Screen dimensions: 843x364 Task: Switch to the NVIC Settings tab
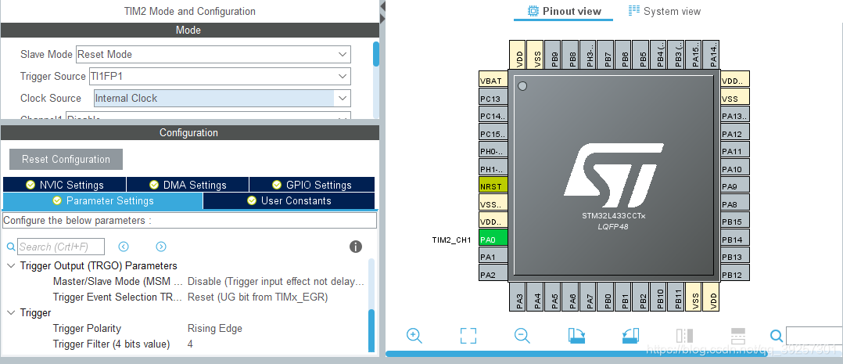click(x=64, y=185)
